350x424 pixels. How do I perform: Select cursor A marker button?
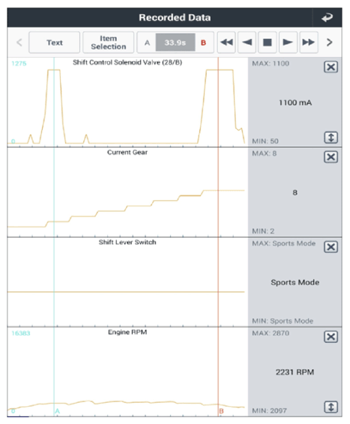point(147,43)
